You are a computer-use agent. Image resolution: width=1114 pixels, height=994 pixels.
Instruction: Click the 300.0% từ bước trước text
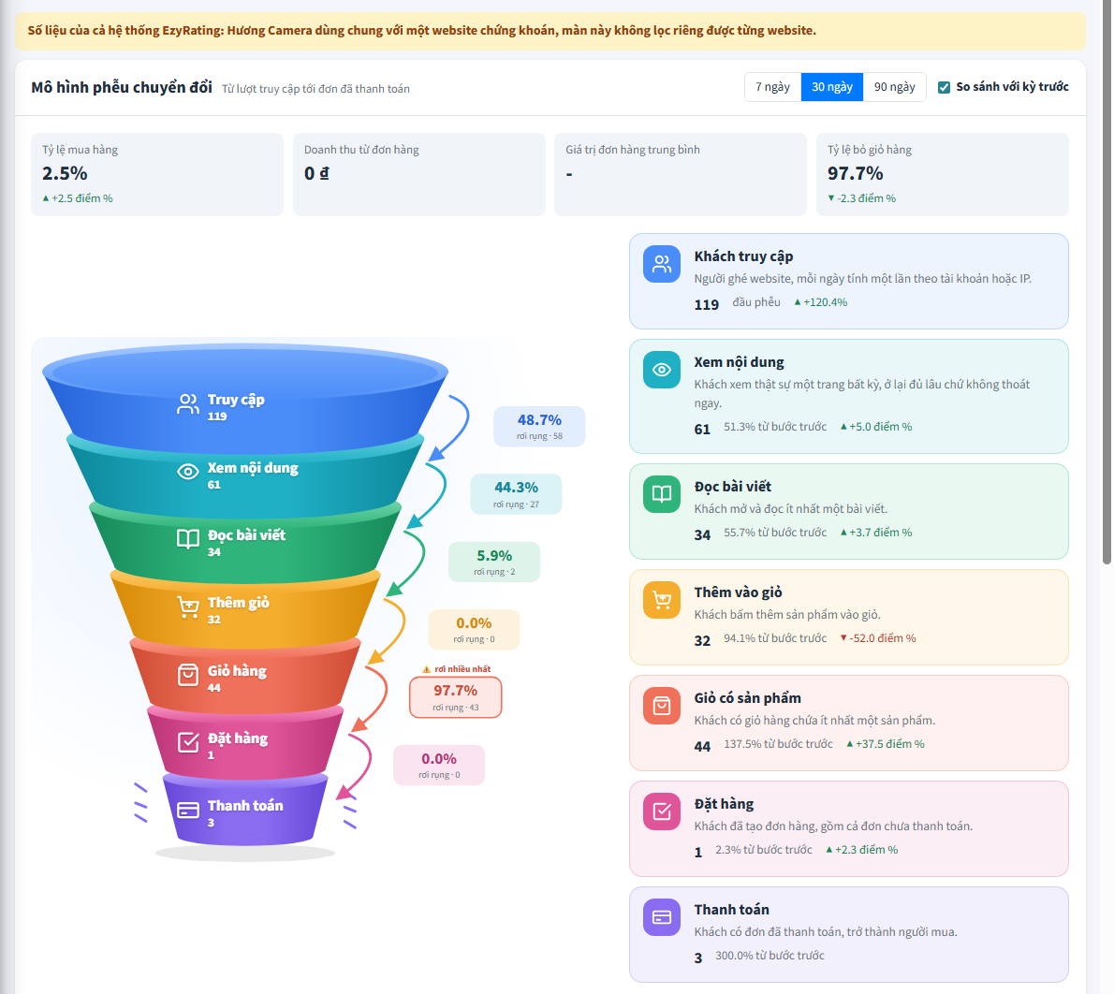(x=770, y=956)
